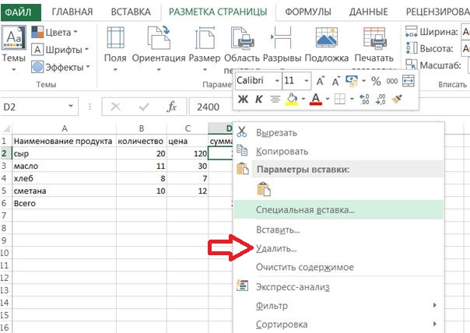Click the Размер page size button

[205, 49]
